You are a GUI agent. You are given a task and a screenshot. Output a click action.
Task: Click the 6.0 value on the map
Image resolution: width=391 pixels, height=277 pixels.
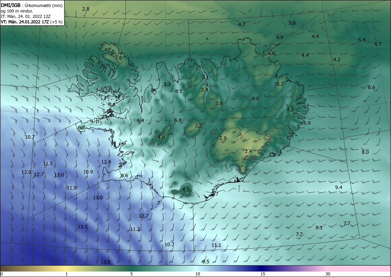tap(255, 98)
